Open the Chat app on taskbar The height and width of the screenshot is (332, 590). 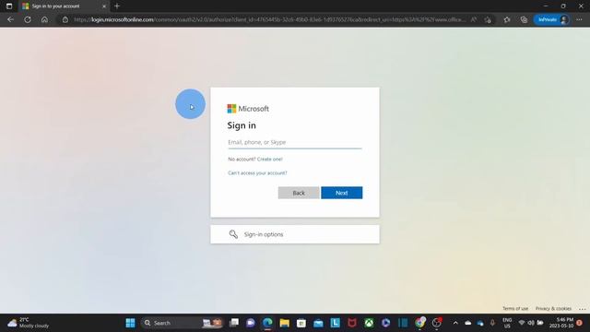point(251,323)
